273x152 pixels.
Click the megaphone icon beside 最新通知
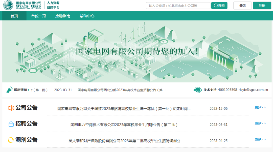9,90
